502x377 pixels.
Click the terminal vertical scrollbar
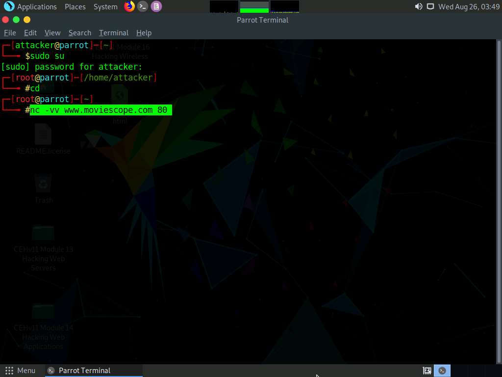(499, 201)
